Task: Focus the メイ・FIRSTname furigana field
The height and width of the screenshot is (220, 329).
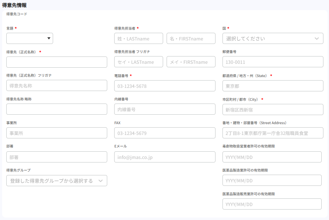Action: pyautogui.click(x=191, y=62)
